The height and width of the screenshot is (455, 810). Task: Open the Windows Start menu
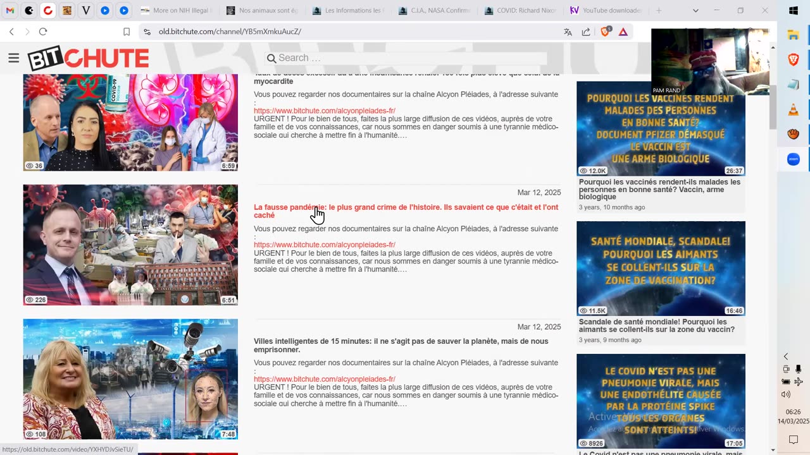[x=794, y=11]
